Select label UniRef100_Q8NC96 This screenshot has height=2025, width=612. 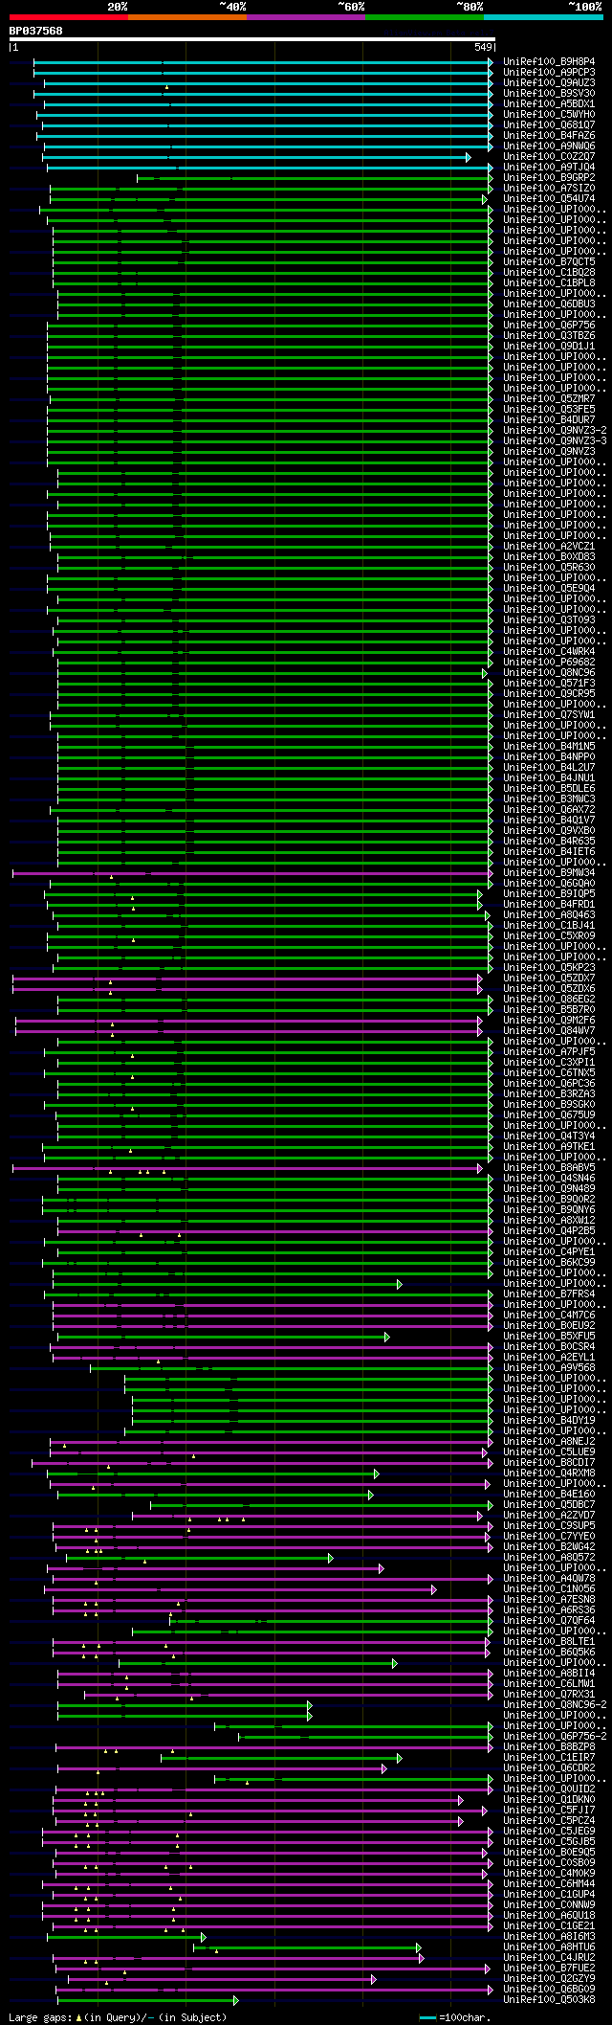[x=549, y=673]
